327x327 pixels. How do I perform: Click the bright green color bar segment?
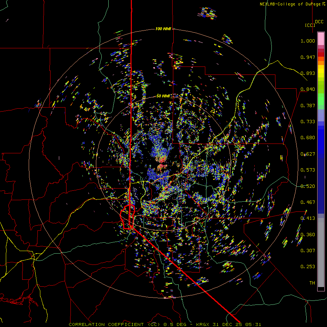click(321, 99)
